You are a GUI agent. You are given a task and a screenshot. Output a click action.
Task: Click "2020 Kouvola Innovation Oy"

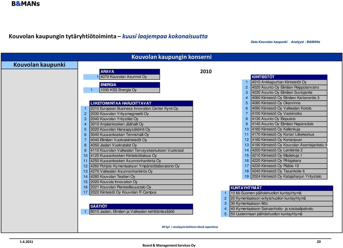[x=141, y=182]
